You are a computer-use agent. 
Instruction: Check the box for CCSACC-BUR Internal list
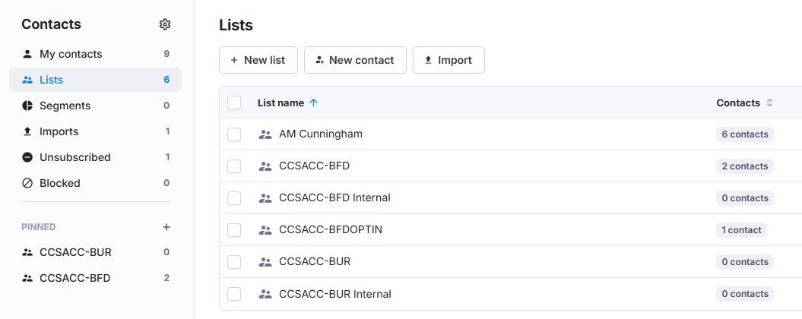[234, 294]
